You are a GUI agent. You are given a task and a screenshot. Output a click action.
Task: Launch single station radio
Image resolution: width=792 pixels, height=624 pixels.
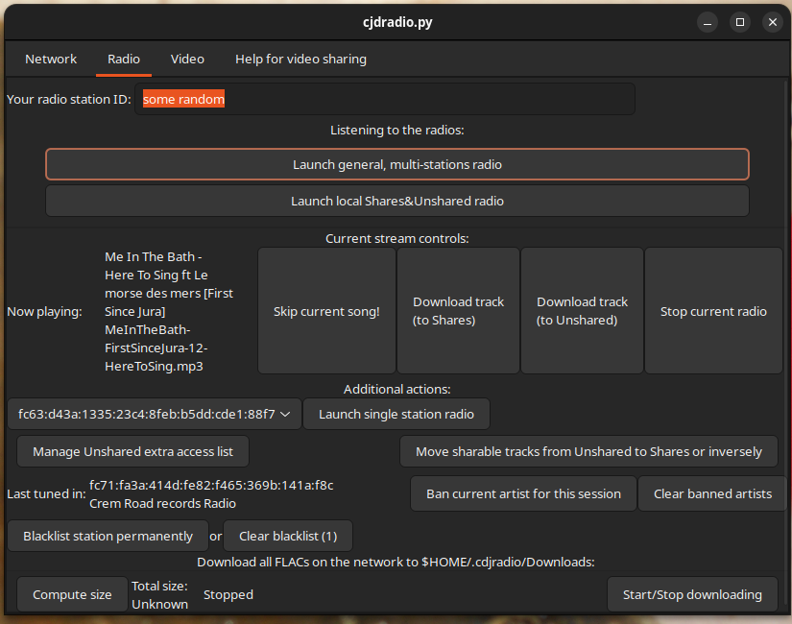[x=396, y=414]
